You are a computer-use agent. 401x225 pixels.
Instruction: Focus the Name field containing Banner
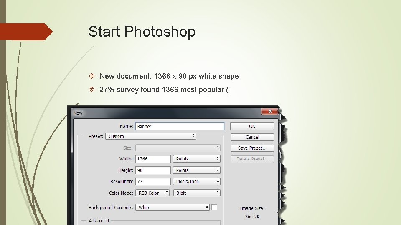tap(180, 126)
